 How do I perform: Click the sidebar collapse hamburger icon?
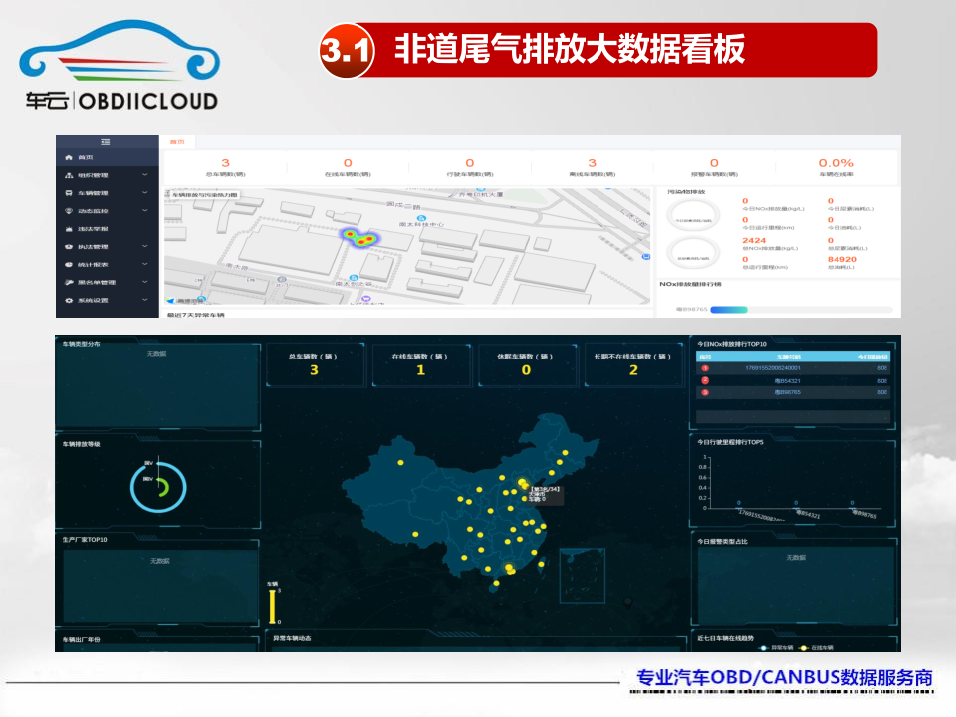107,142
